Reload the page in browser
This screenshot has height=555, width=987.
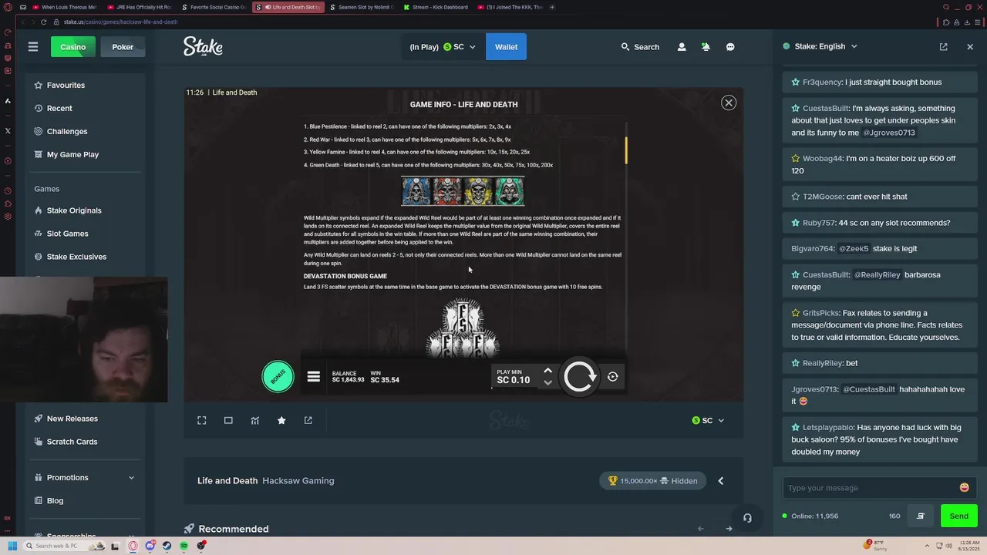[x=43, y=22]
